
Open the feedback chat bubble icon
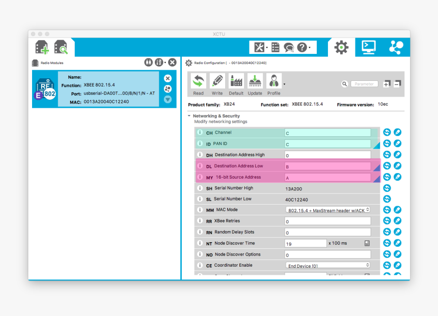tap(289, 47)
